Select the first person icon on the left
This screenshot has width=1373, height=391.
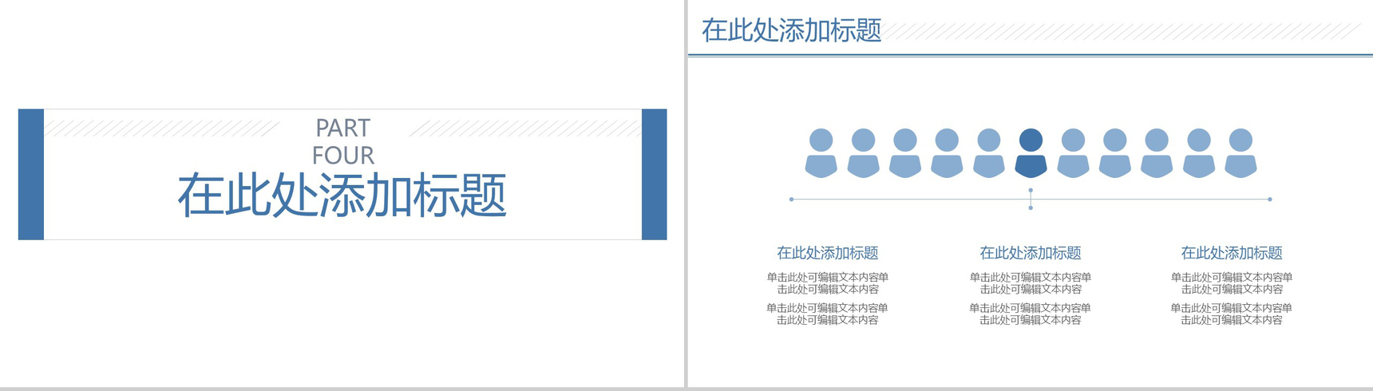tap(821, 153)
